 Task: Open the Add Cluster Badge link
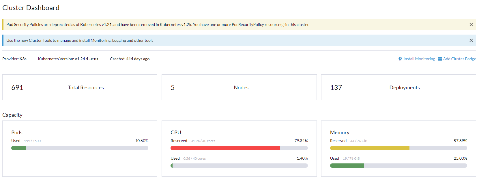tap(459, 59)
